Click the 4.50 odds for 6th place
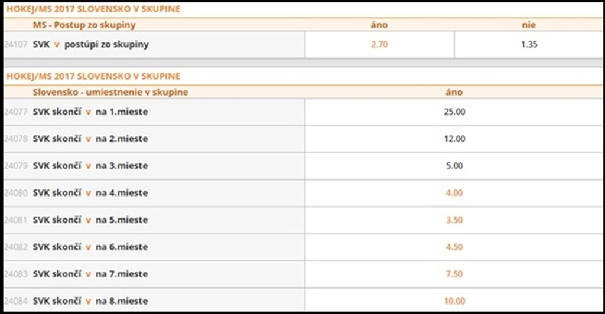605x314 pixels. (x=454, y=247)
